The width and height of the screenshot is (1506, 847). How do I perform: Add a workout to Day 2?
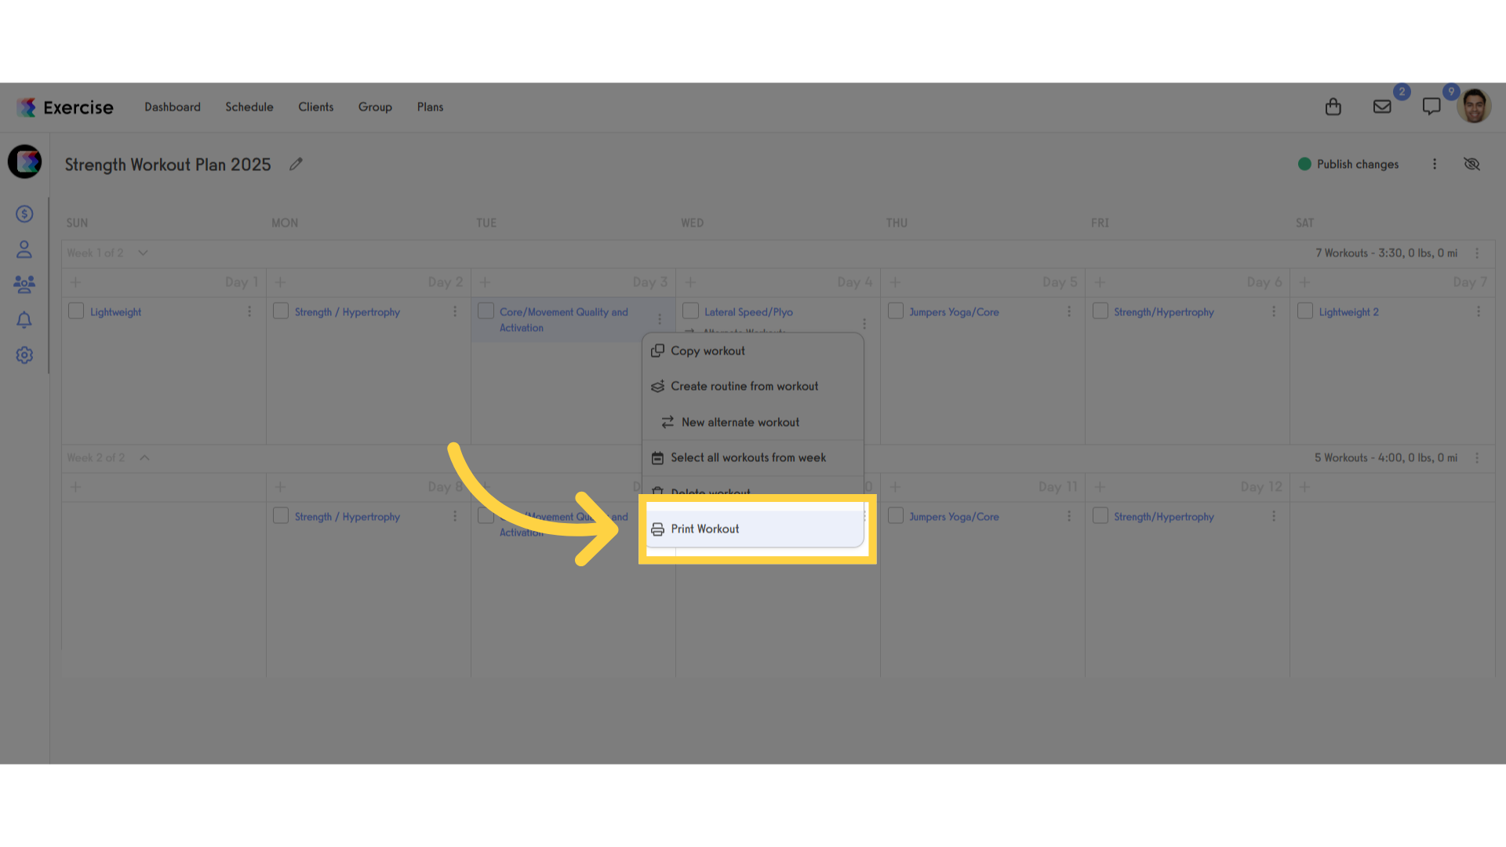point(280,282)
